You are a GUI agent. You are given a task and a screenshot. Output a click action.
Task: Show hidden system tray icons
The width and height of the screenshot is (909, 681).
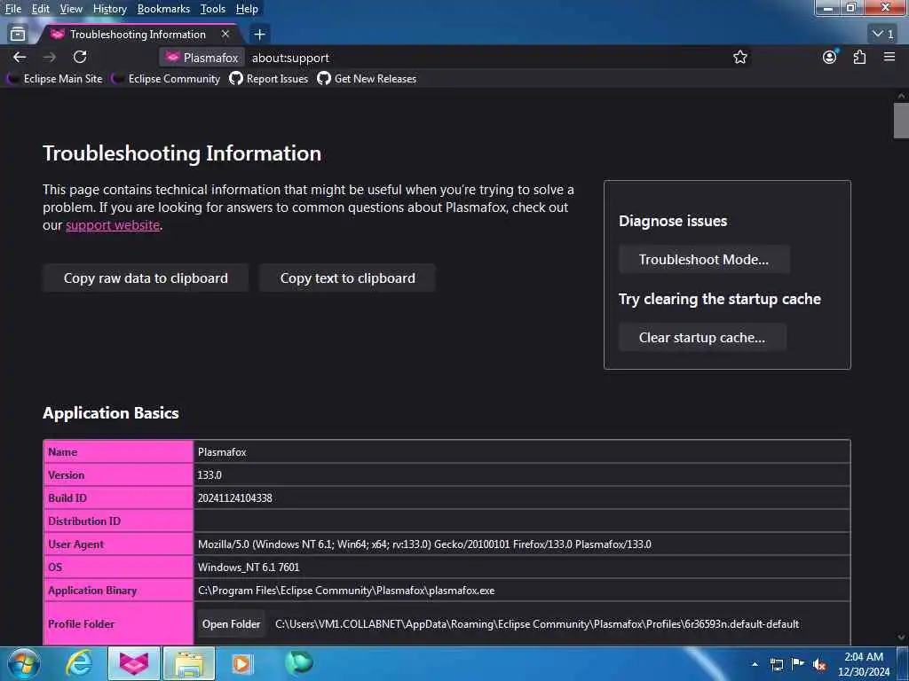point(755,664)
